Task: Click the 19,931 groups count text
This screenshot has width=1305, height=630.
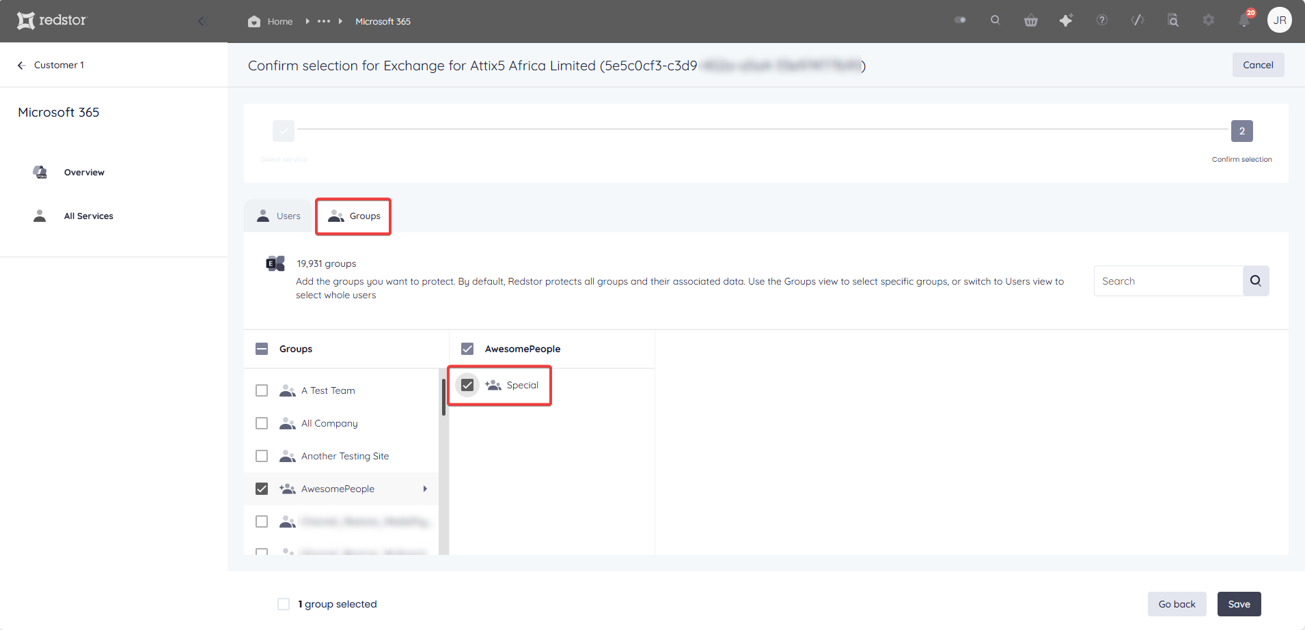Action: tap(326, 263)
